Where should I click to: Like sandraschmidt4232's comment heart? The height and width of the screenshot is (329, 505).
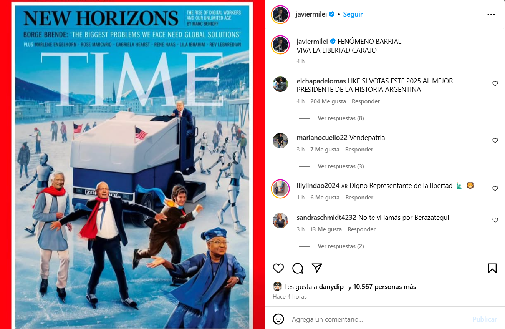pos(495,220)
